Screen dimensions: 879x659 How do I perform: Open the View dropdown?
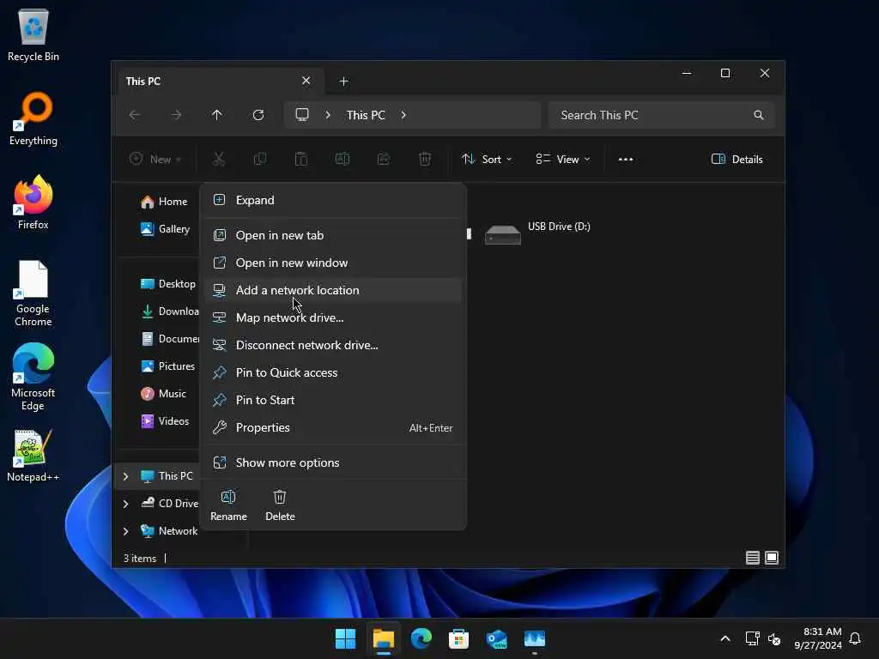point(563,159)
